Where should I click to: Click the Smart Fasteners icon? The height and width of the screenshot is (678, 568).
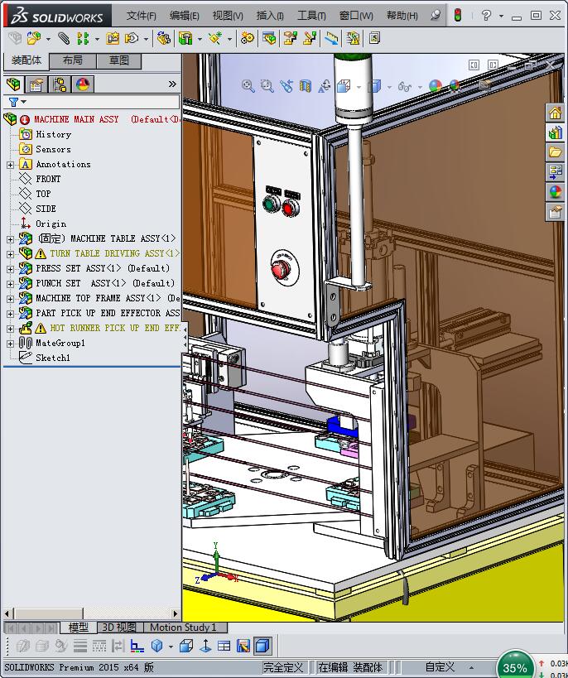click(x=113, y=38)
